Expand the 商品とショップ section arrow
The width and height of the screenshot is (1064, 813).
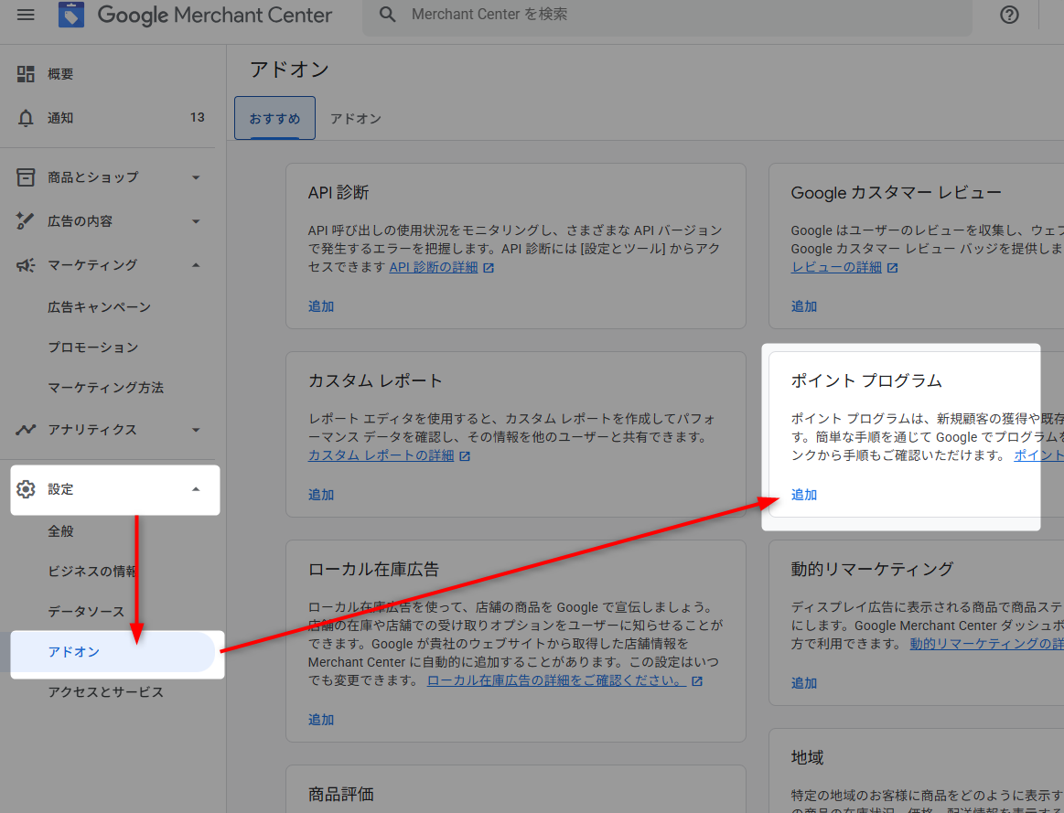196,177
